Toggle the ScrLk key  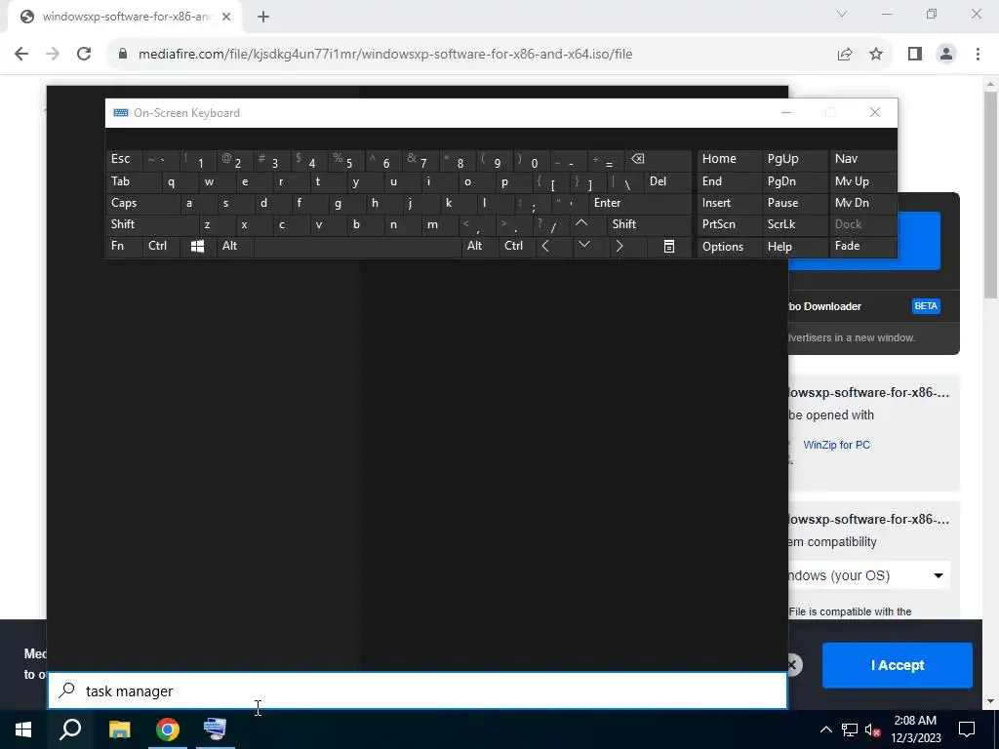794,224
